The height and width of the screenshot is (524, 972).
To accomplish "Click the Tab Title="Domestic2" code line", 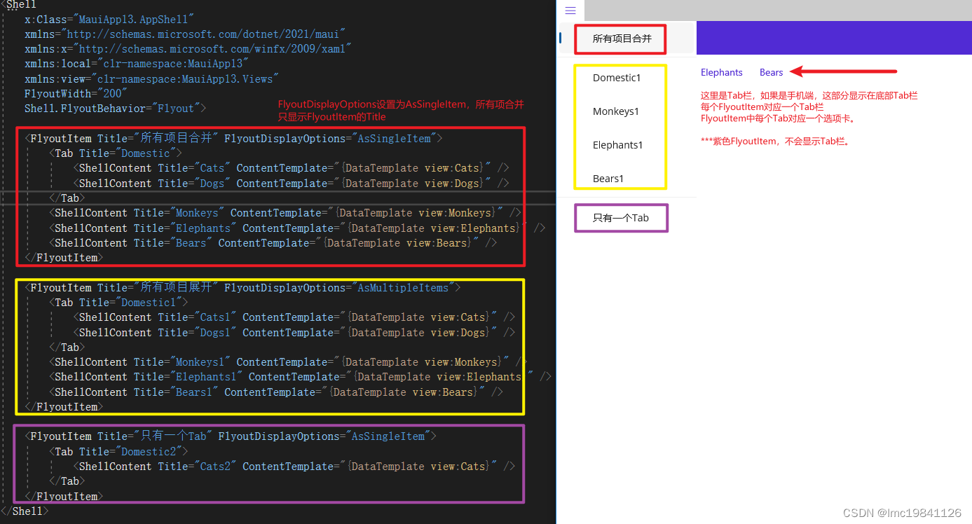I will [118, 452].
